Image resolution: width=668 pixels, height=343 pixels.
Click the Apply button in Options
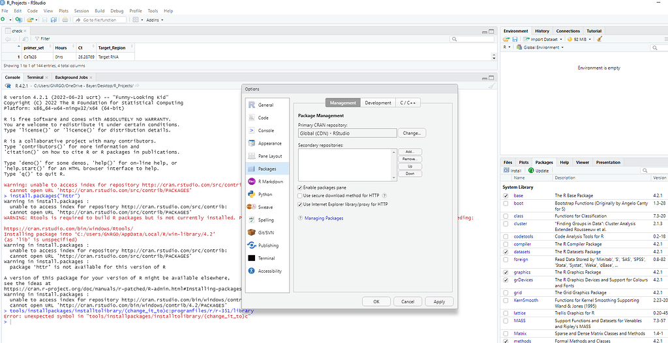439,301
